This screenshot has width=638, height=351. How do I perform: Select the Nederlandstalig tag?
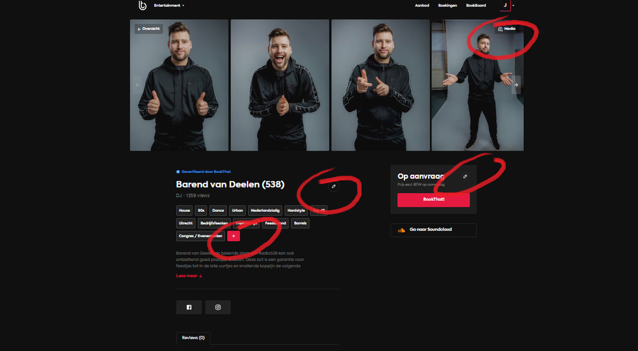click(x=265, y=211)
